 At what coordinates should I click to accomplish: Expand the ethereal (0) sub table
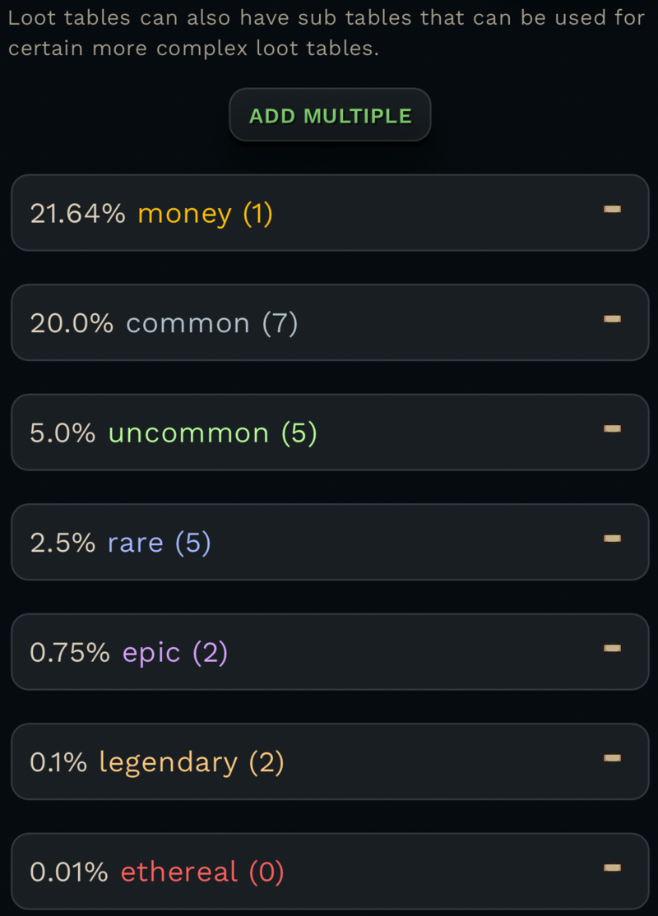[x=202, y=872]
